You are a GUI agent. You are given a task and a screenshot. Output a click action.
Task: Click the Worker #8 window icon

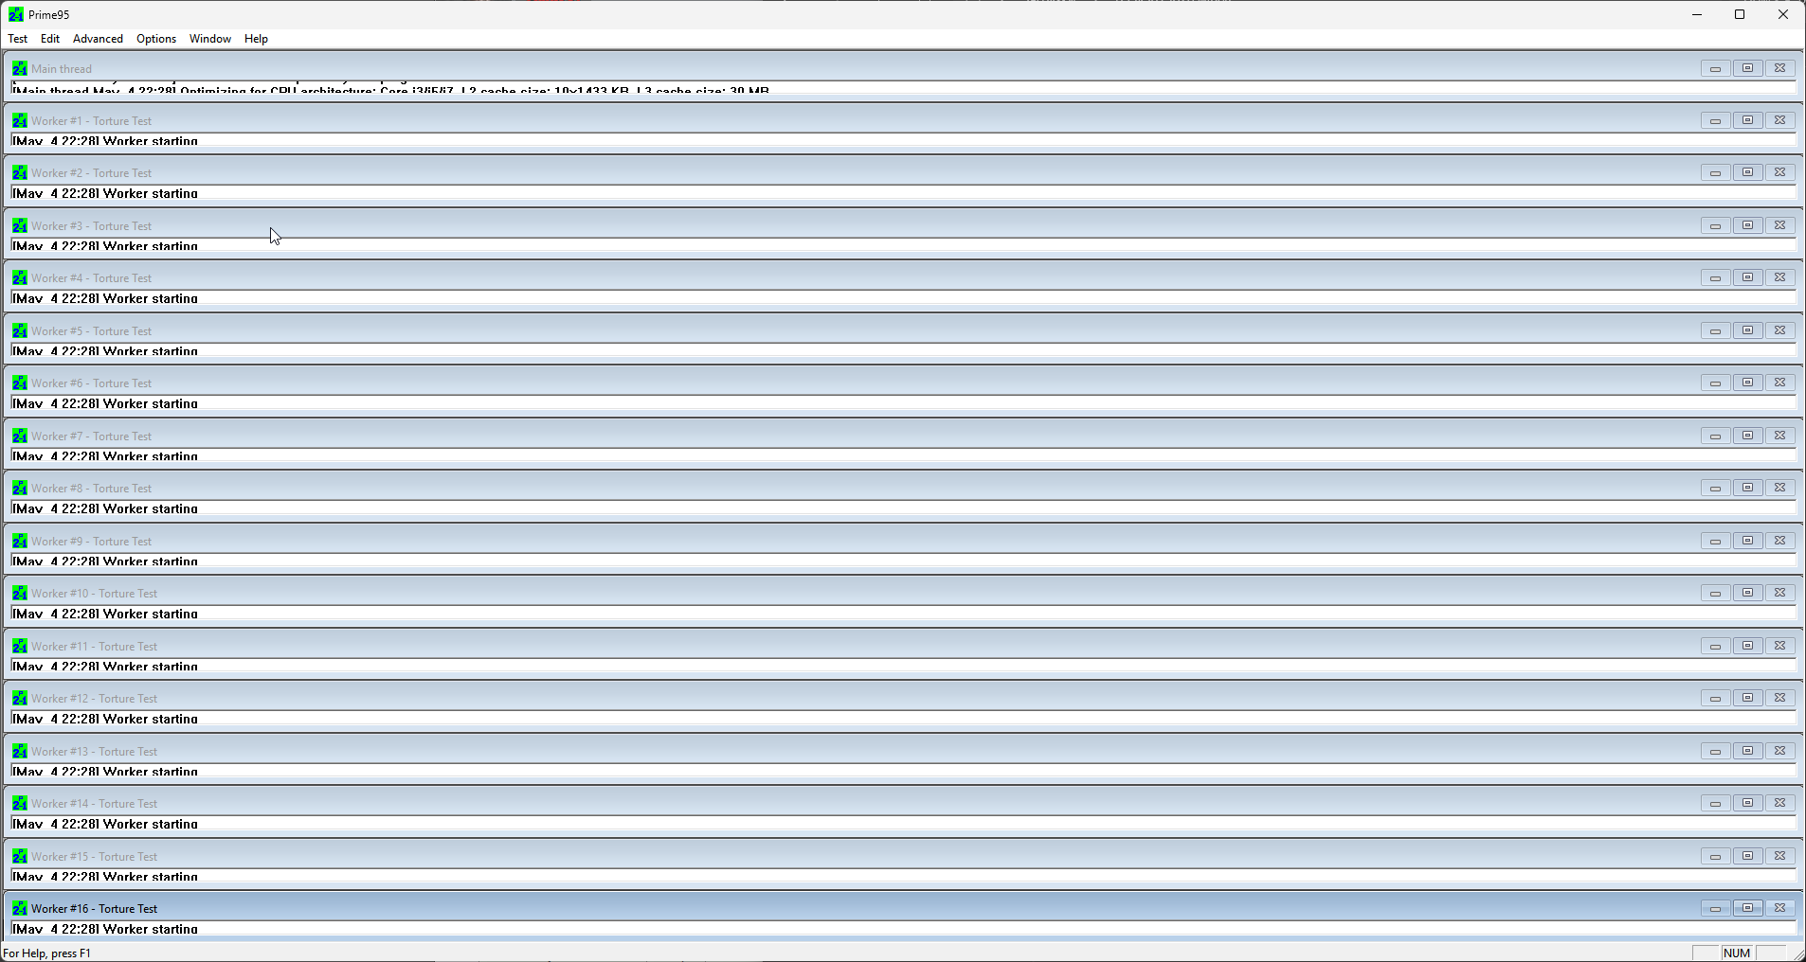point(20,488)
